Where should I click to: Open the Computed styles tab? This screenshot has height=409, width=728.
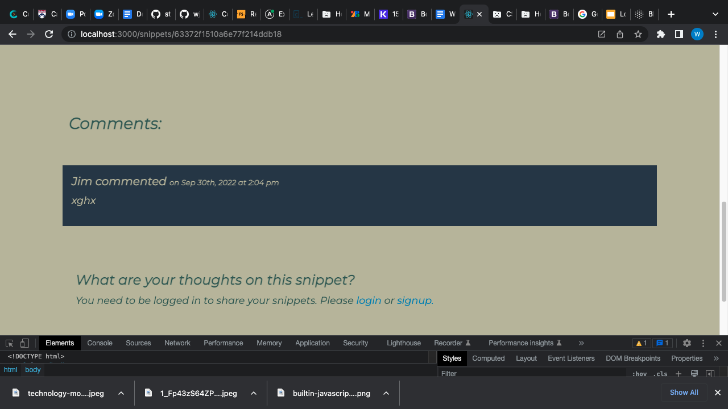click(489, 358)
